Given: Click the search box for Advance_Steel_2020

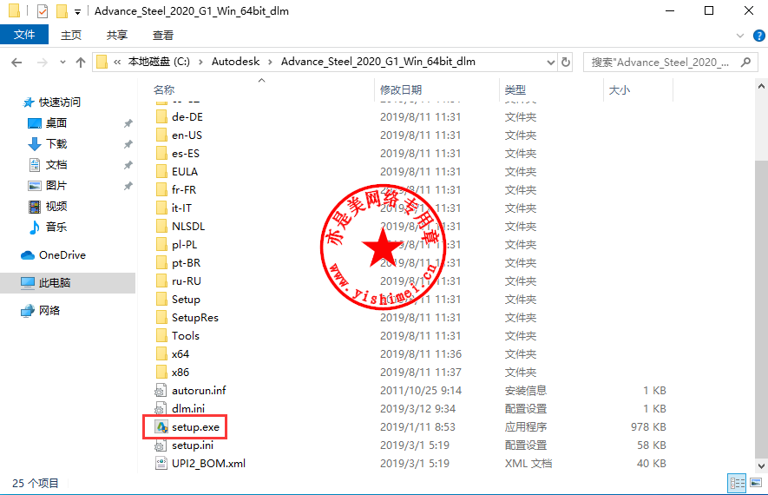Looking at the screenshot, I should pos(660,63).
